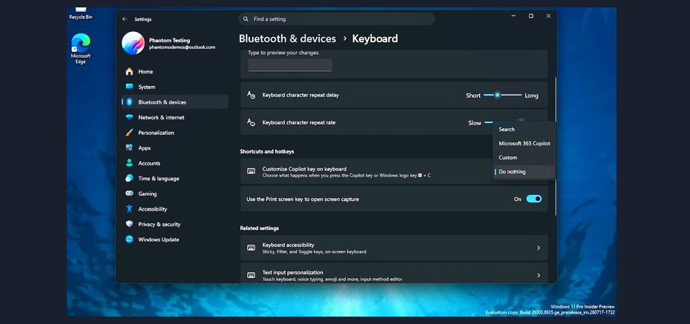Open Windows Update page
Screen dimensions: 690x324
[x=175, y=239]
